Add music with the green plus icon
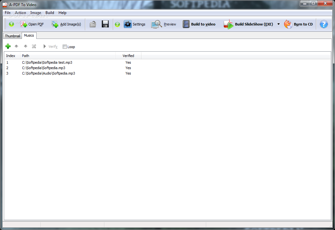This screenshot has height=230, width=335. 8,46
